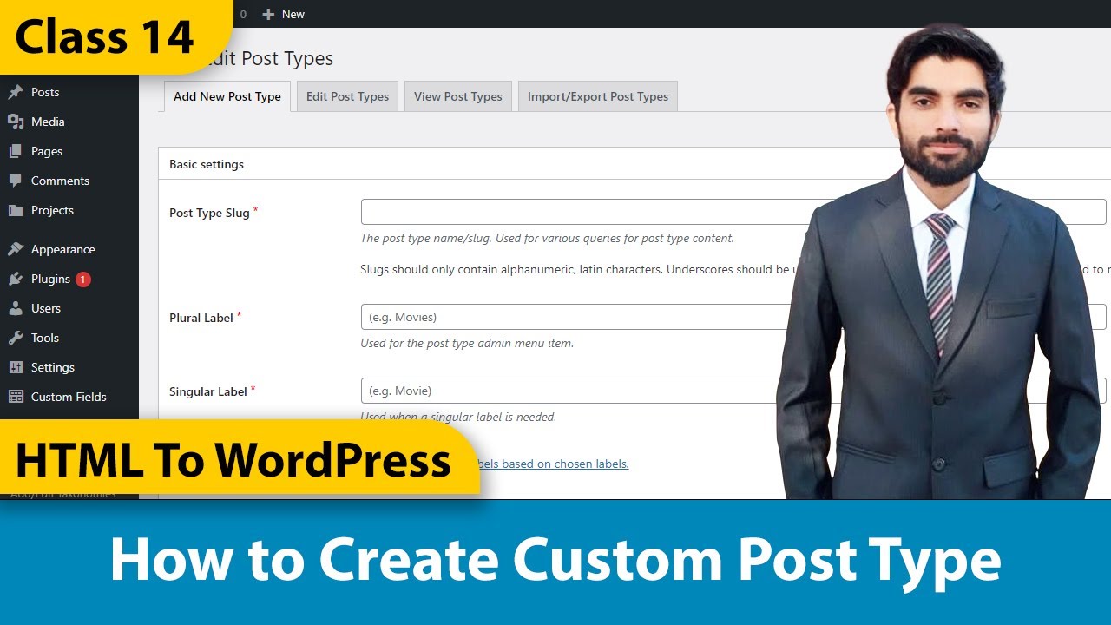Image resolution: width=1111 pixels, height=625 pixels.
Task: Click the Comments bubble icon
Action: [x=16, y=181]
